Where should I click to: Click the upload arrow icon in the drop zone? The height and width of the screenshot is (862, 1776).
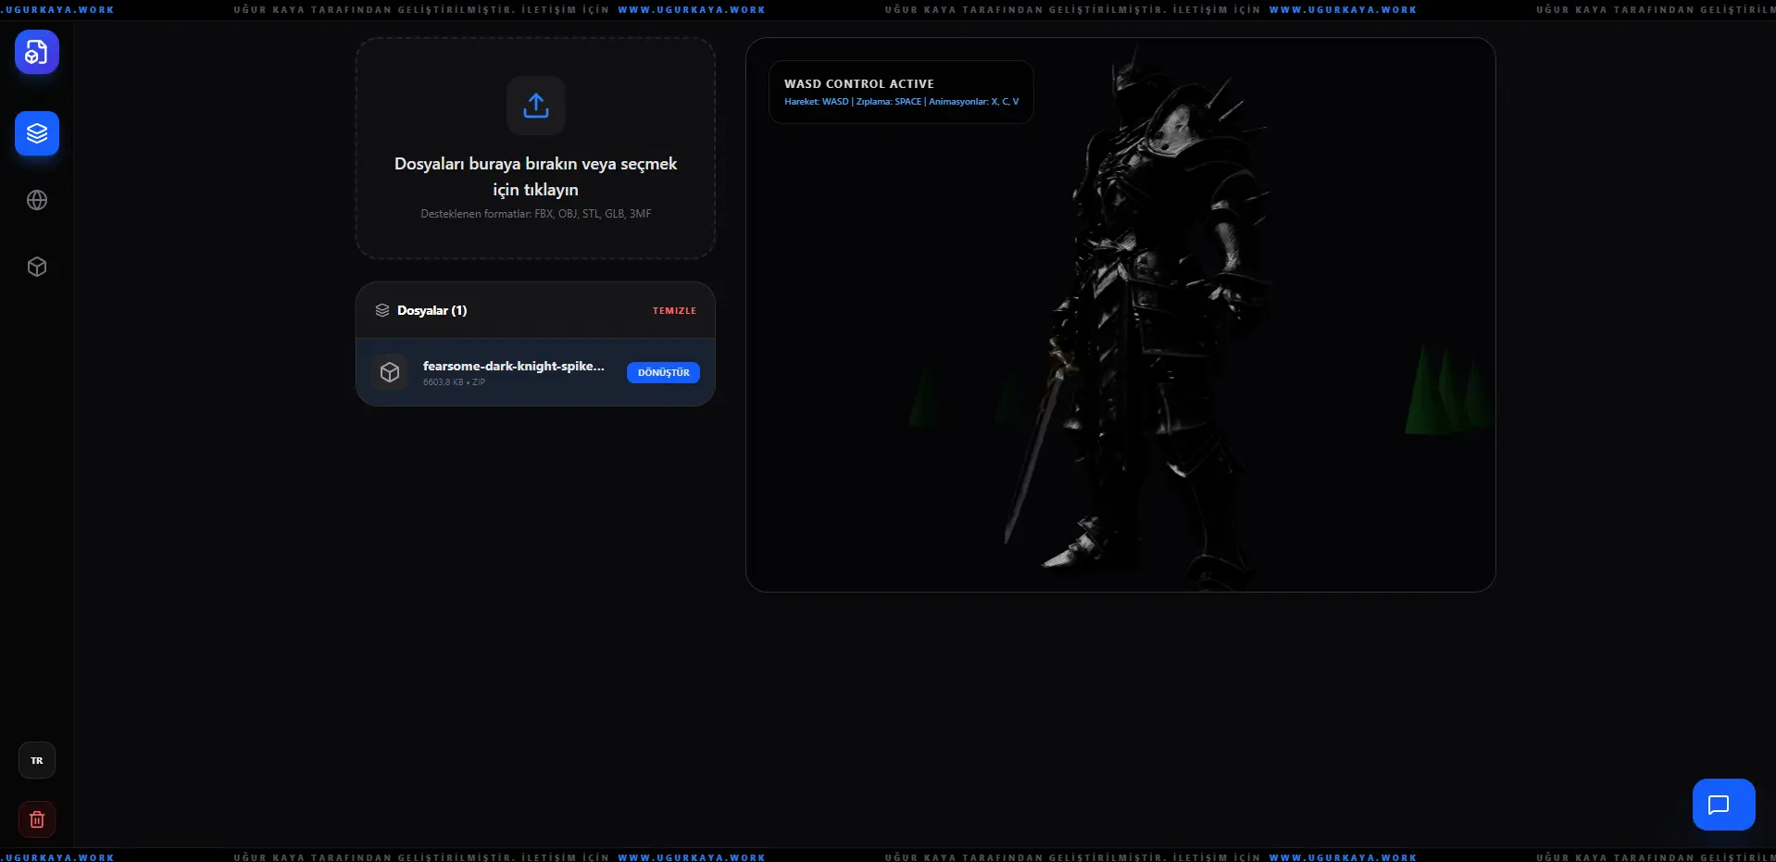click(x=536, y=106)
